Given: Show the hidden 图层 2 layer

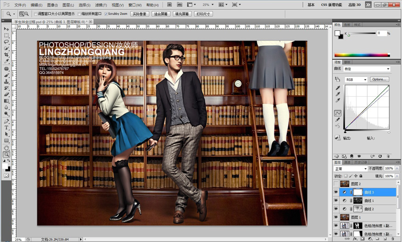Looking at the screenshot, I should pyautogui.click(x=336, y=184).
